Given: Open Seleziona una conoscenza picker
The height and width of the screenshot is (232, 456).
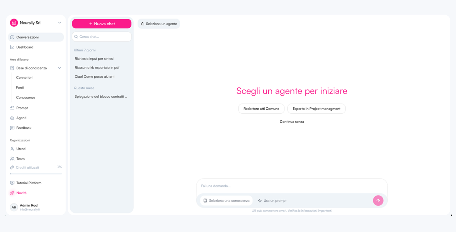Looking at the screenshot, I should pos(226,201).
